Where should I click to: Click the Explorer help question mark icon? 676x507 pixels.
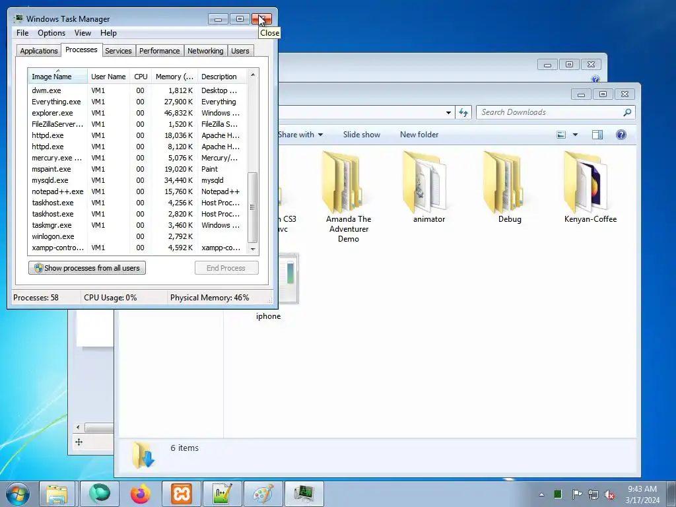pos(621,135)
